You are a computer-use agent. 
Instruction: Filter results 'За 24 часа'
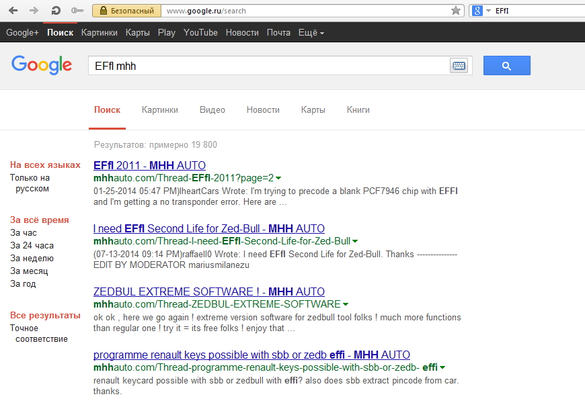click(x=32, y=246)
